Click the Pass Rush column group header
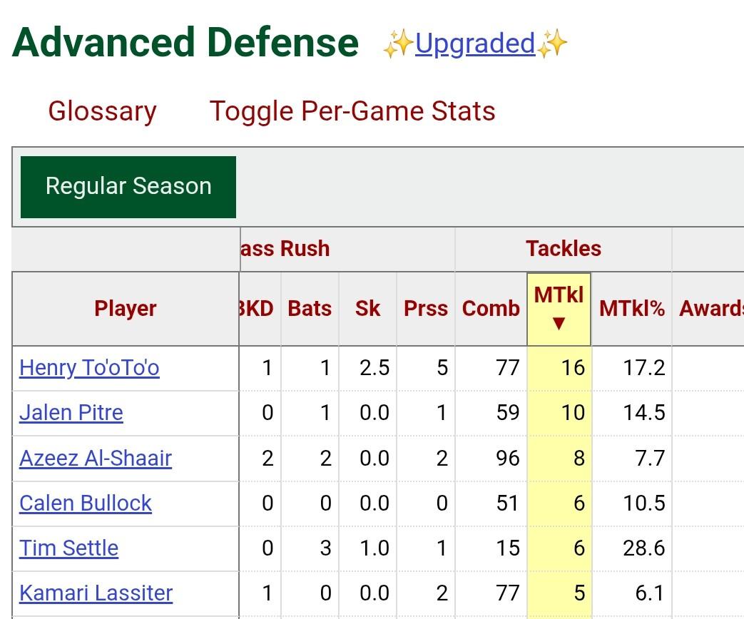The image size is (744, 619). pyautogui.click(x=285, y=249)
